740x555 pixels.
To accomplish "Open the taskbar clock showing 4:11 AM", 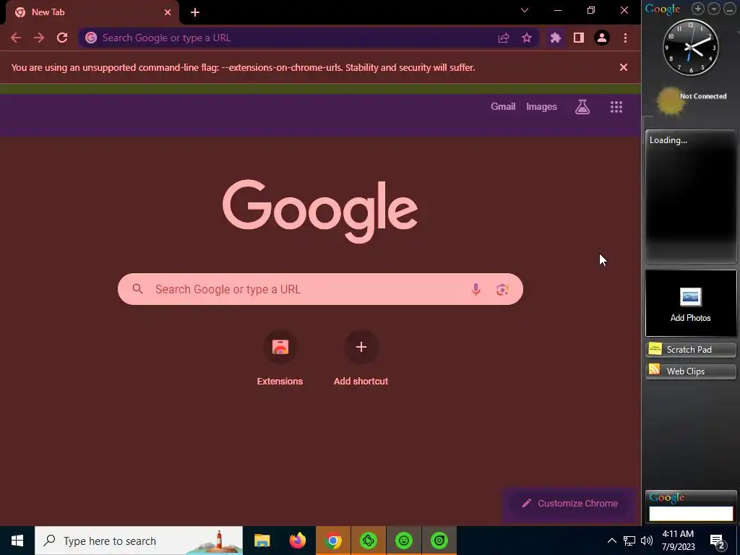I will (x=678, y=541).
